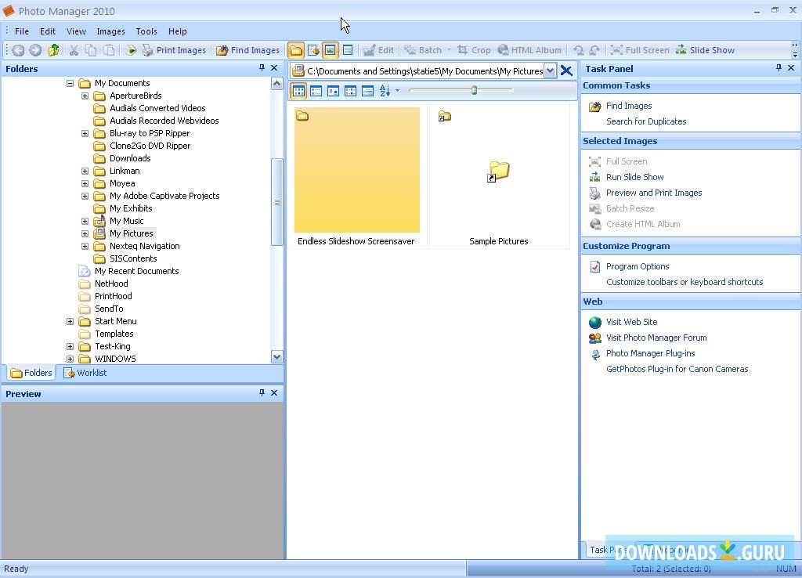Expand the My Music folder node
Viewport: 802px width, 578px height.
coord(85,221)
